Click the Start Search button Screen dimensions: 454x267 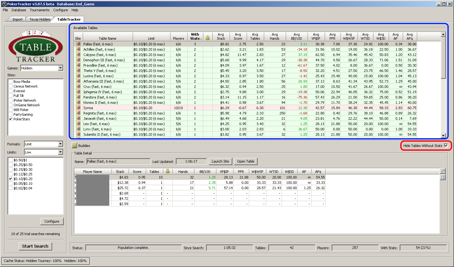point(35,246)
